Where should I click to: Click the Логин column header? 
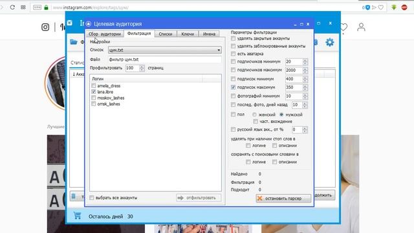pos(146,79)
